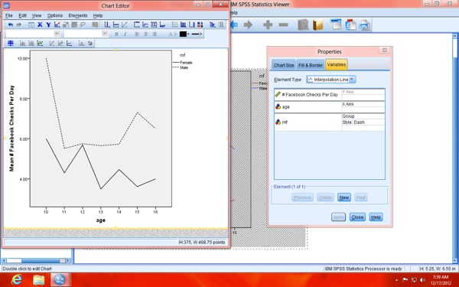Click the SPSS Statistics taskbar button
The height and width of the screenshot is (287, 459).
(x=60, y=279)
